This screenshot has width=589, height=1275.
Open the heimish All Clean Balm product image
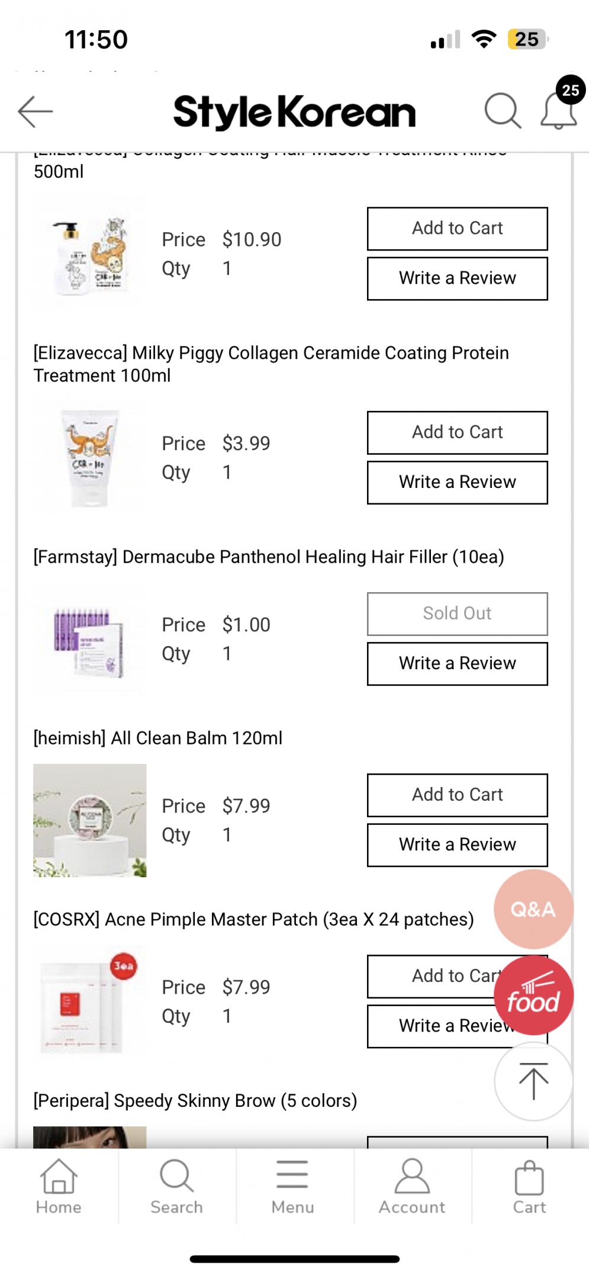90,820
